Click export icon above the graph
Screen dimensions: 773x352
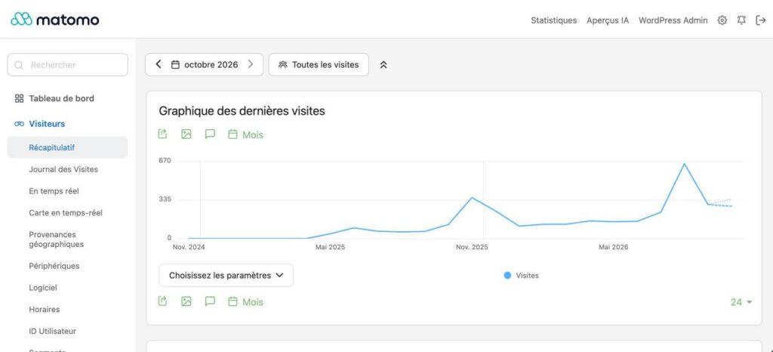click(163, 134)
